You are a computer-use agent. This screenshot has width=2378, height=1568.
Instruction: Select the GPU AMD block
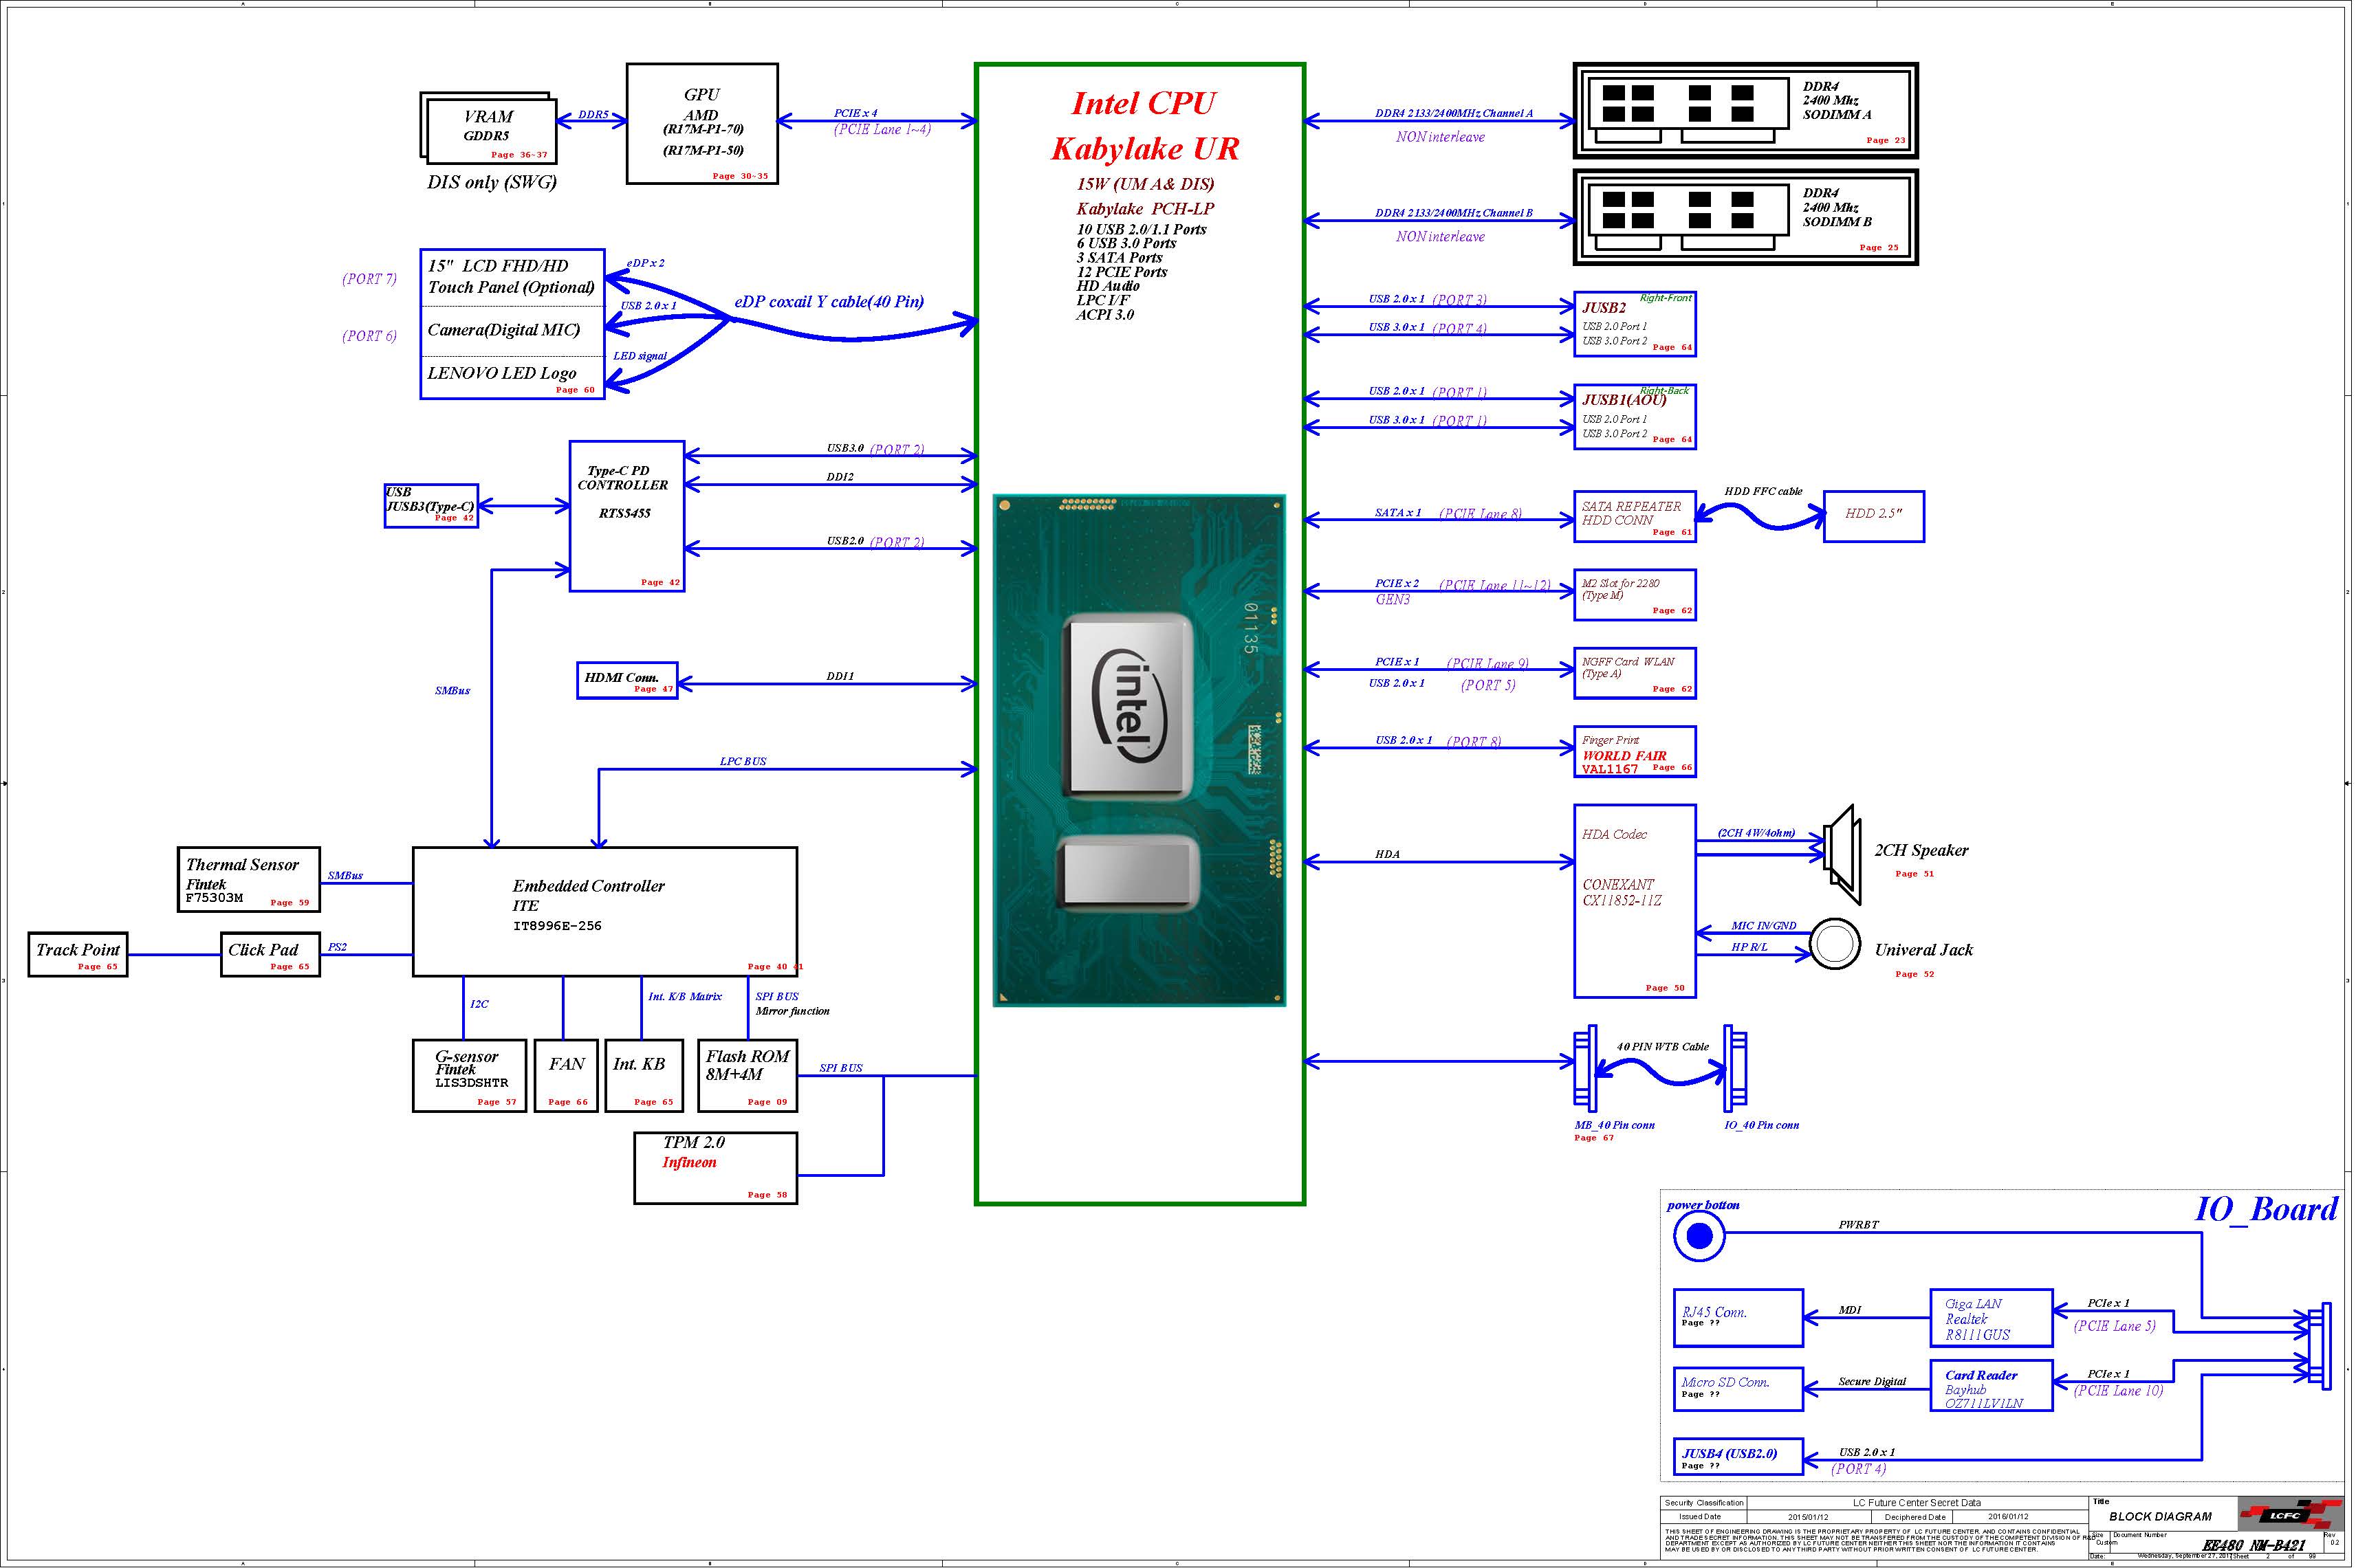pyautogui.click(x=709, y=125)
